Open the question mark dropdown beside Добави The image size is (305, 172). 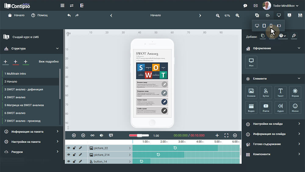[283, 36]
